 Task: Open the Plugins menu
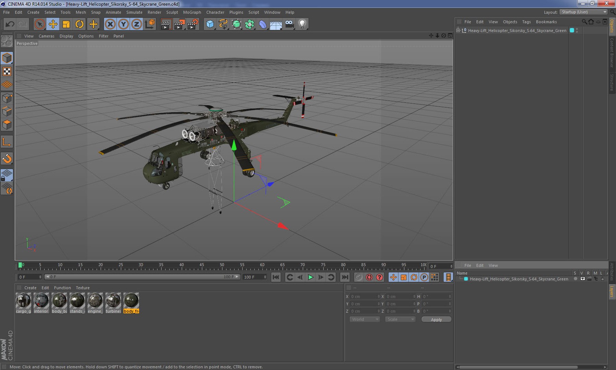coord(236,12)
